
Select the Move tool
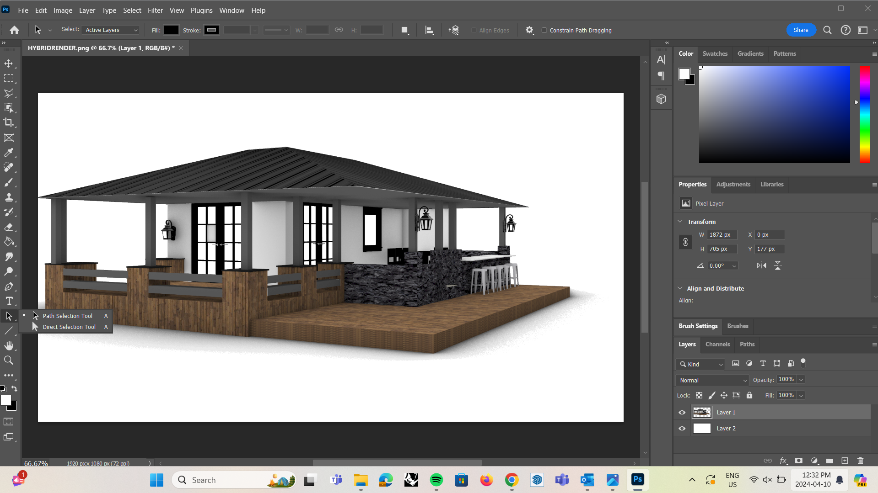pos(9,64)
